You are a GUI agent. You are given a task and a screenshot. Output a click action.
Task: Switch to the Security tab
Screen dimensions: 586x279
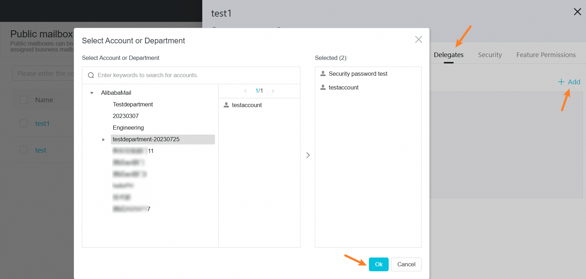[490, 55]
